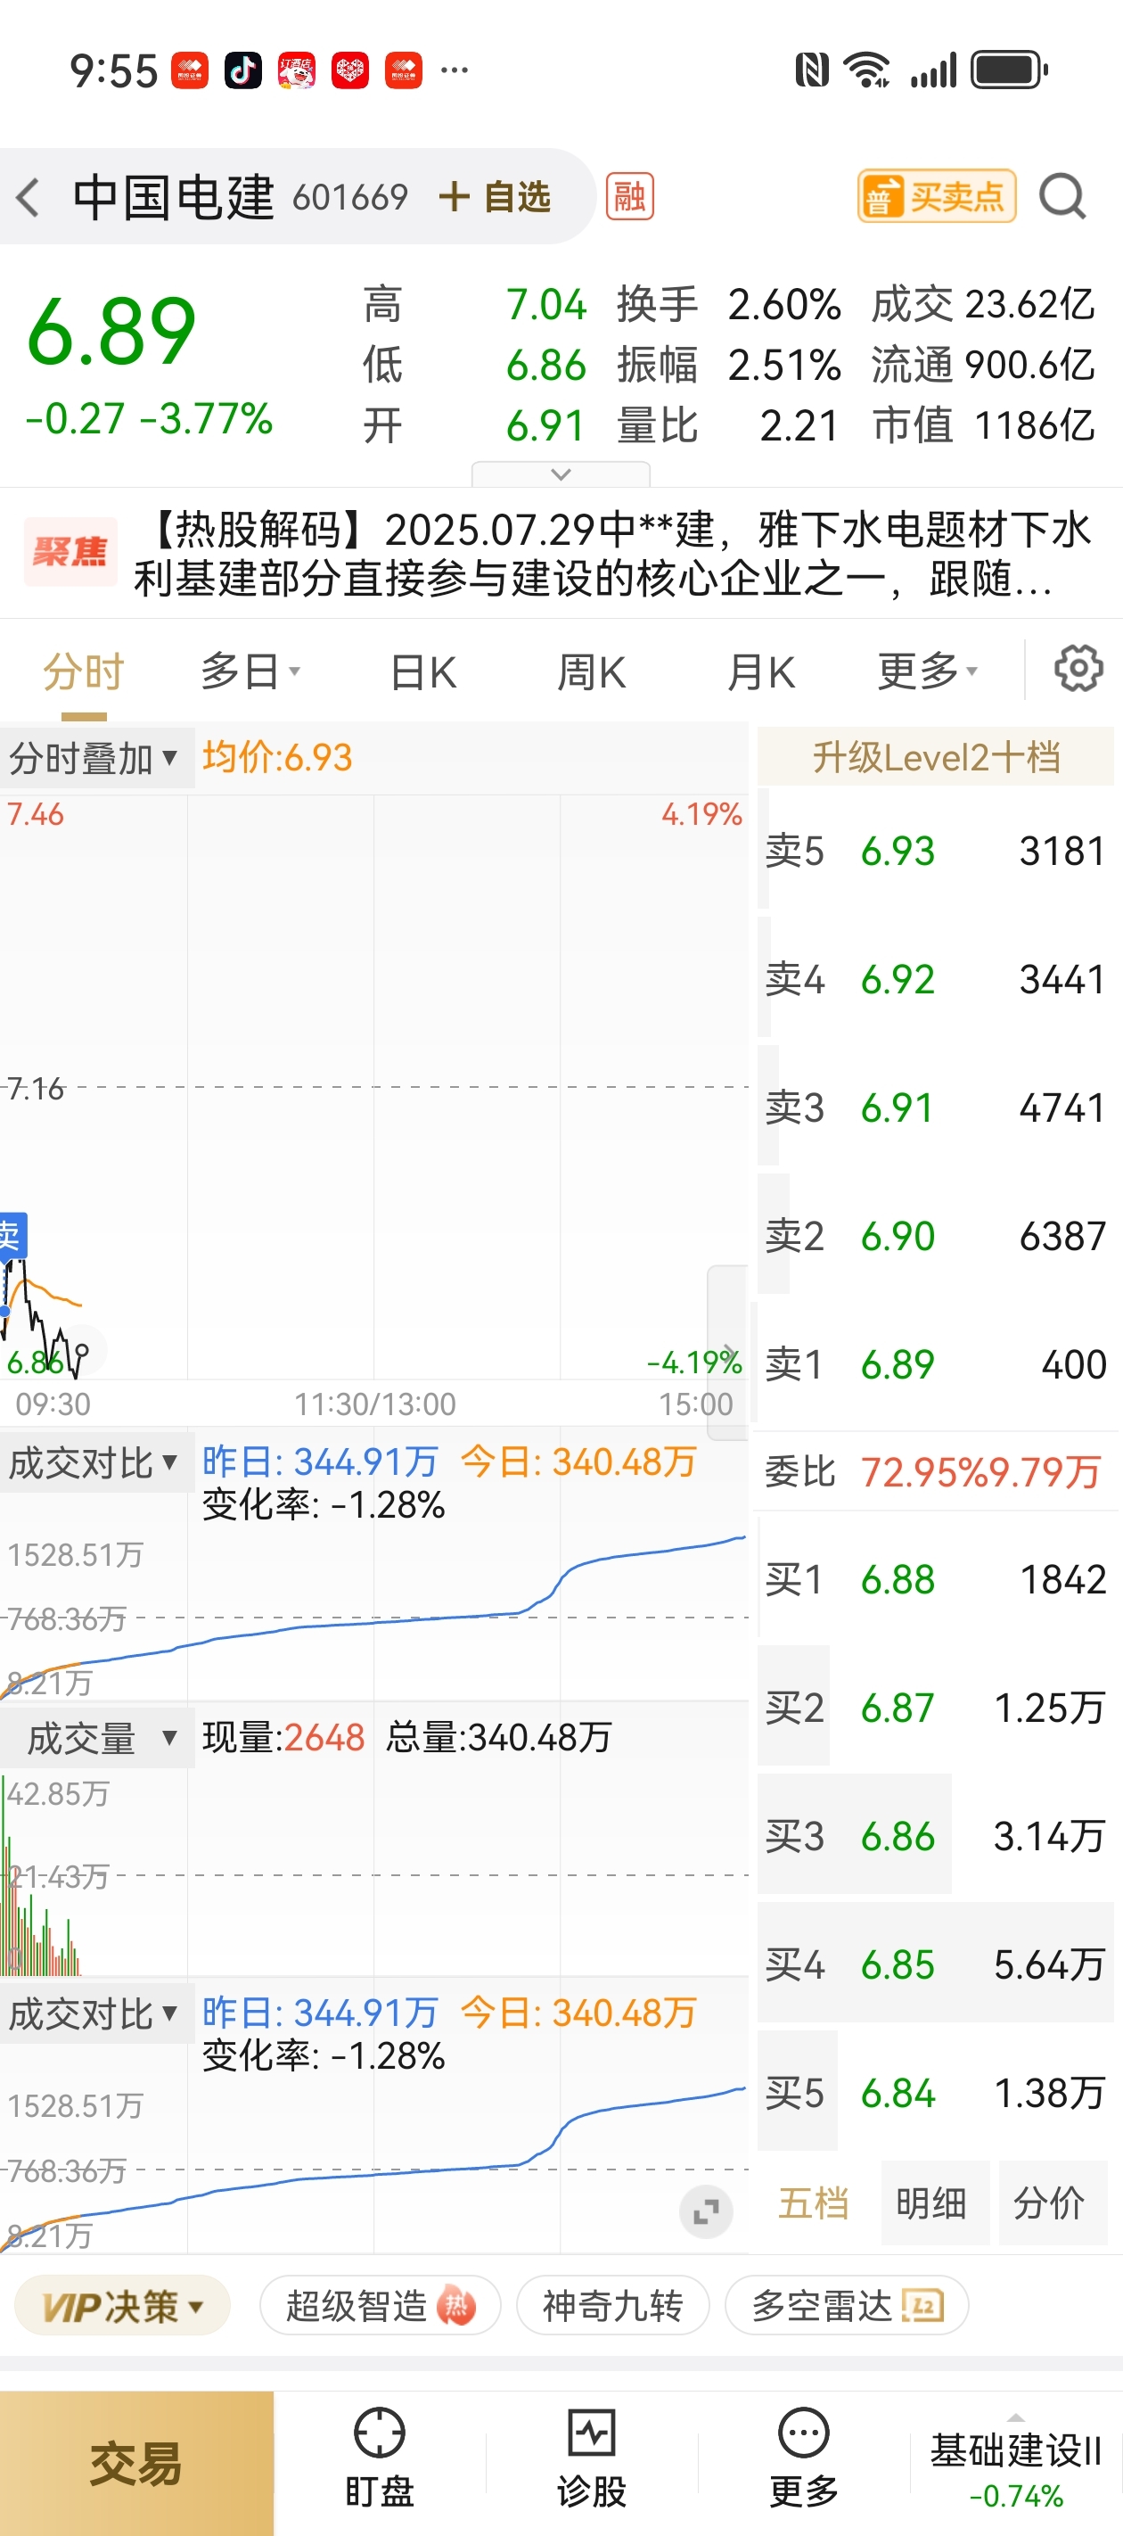
Task: Switch to 月K chart tab
Action: tap(761, 672)
